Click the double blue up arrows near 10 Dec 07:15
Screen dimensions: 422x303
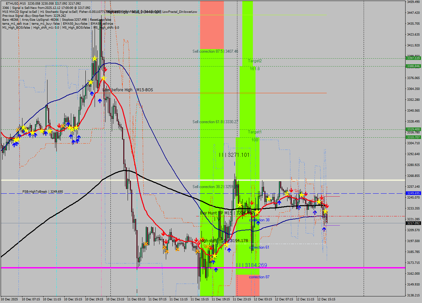pyautogui.click(x=15, y=144)
